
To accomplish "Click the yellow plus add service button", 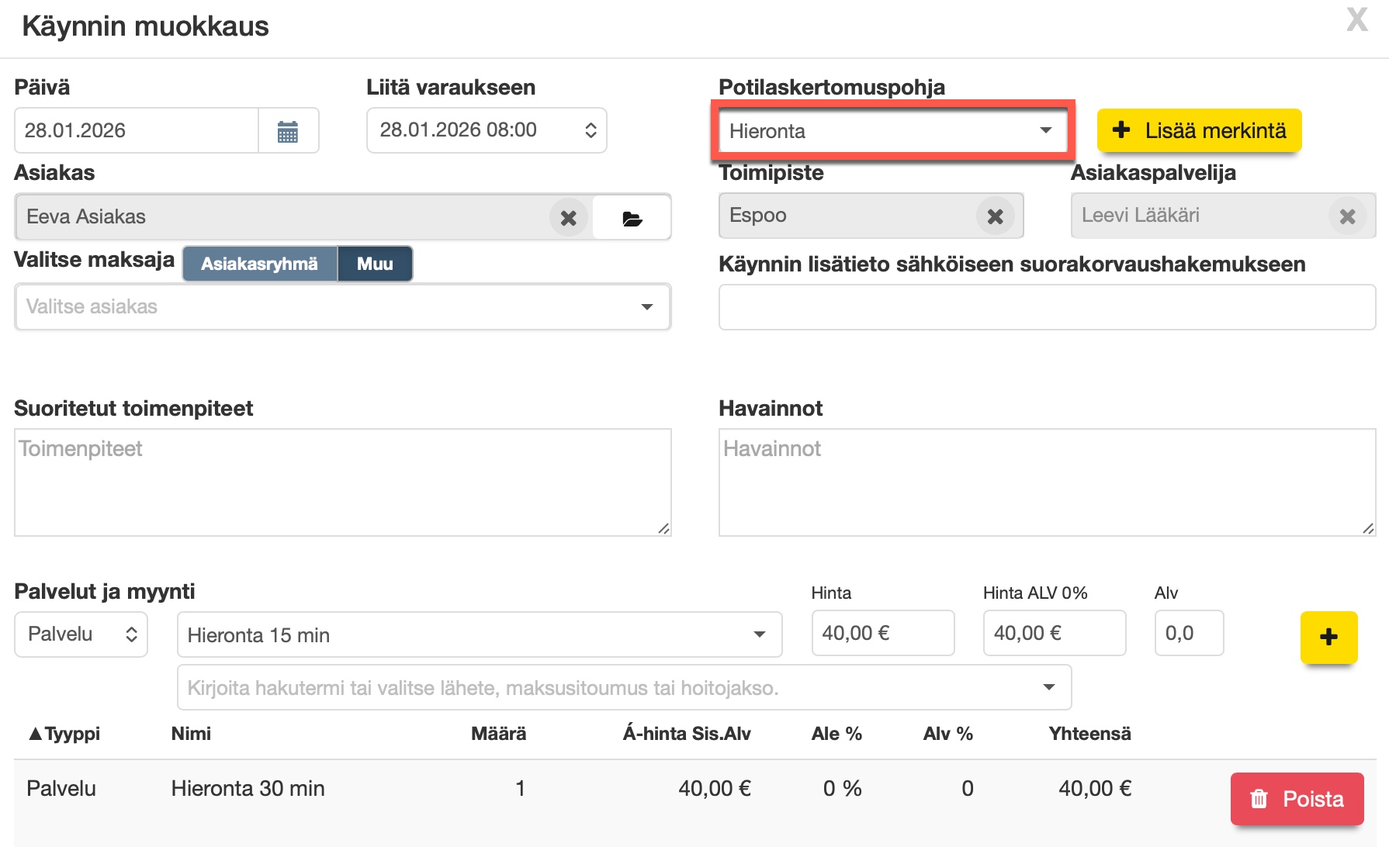I will pos(1328,638).
